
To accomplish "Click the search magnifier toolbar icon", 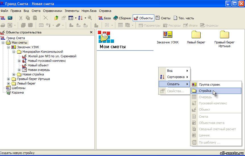I will [x=90, y=18].
